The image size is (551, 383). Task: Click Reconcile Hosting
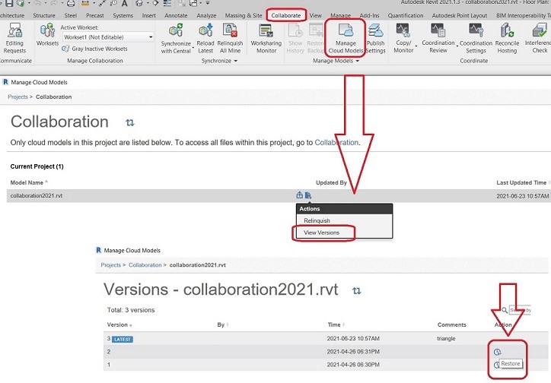click(x=507, y=38)
